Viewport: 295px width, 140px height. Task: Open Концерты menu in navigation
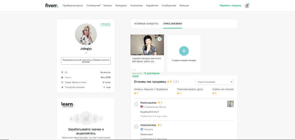(121, 6)
